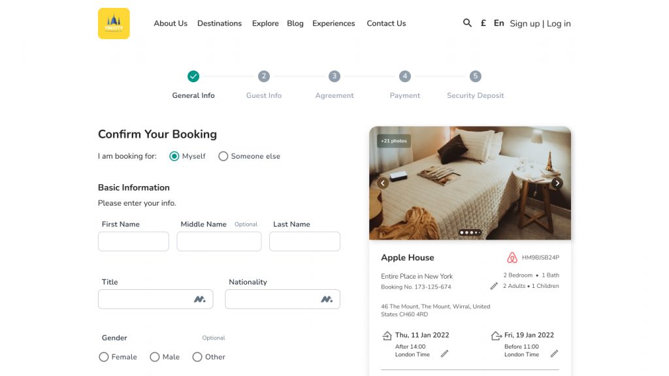Click the Log in link
The height and width of the screenshot is (376, 669).
tap(559, 23)
